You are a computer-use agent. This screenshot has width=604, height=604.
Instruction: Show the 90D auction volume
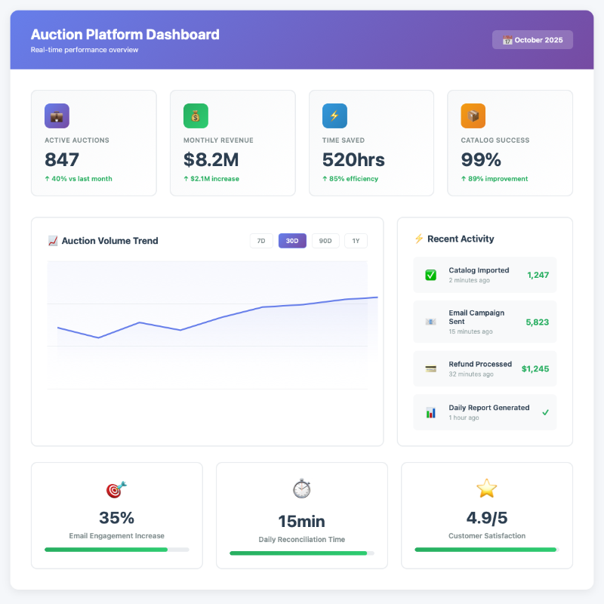[x=325, y=241]
